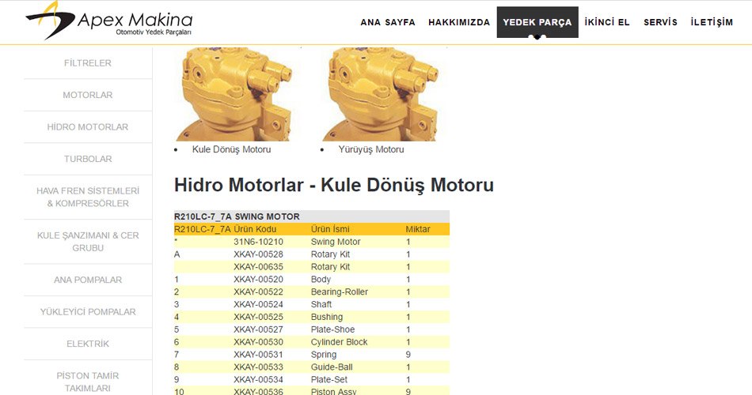Screen dimensions: 752x395
Task: Open TURBOLAR sidebar category
Action: [88, 159]
